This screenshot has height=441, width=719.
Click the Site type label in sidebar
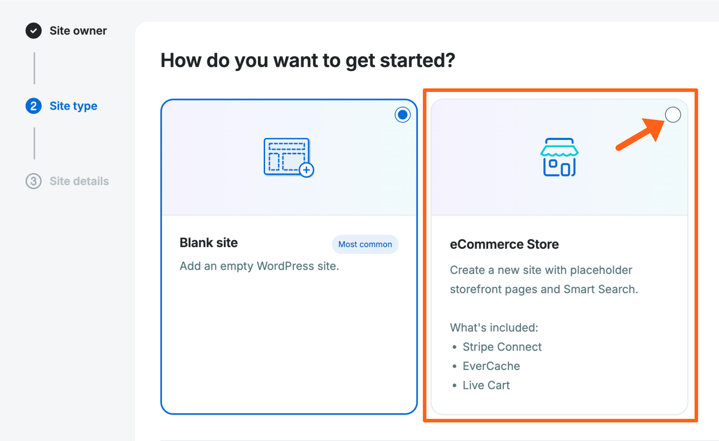click(73, 106)
